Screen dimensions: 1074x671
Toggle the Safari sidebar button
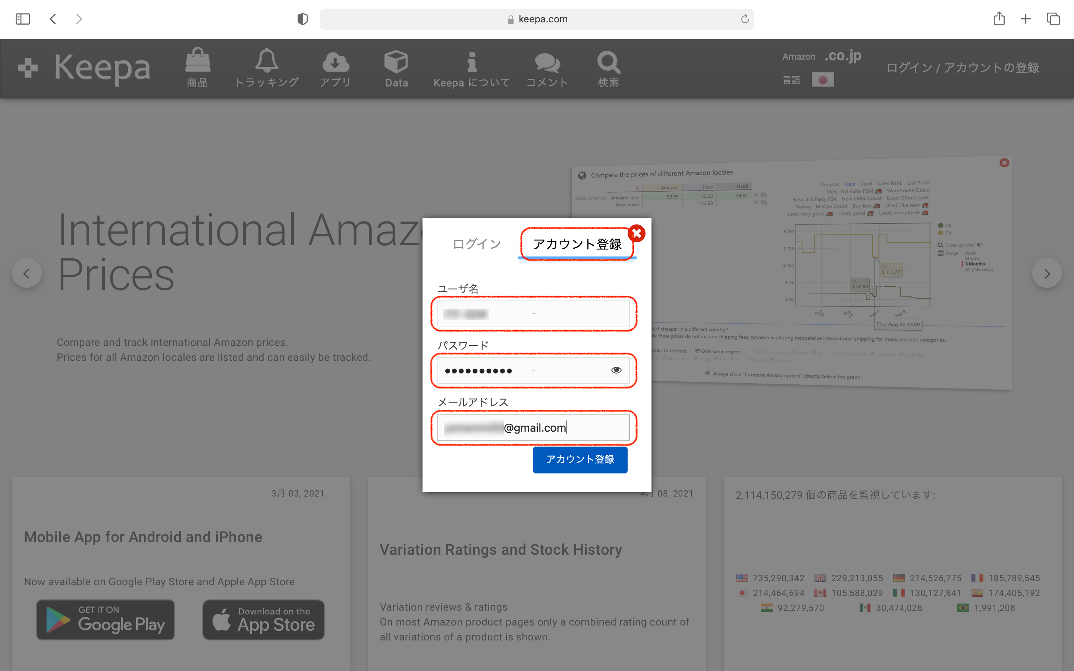[x=23, y=19]
